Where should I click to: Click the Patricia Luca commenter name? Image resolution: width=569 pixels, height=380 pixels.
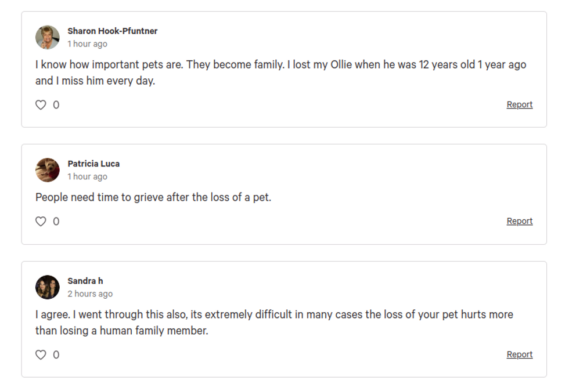tap(93, 164)
